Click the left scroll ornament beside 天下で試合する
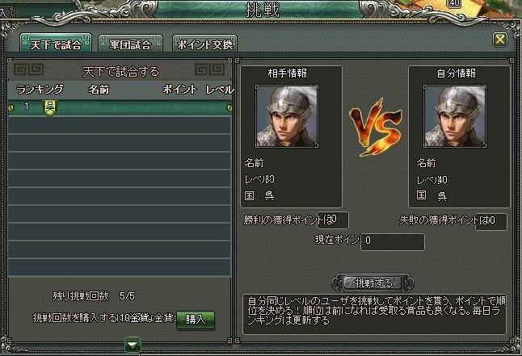The height and width of the screenshot is (356, 522). 28,70
